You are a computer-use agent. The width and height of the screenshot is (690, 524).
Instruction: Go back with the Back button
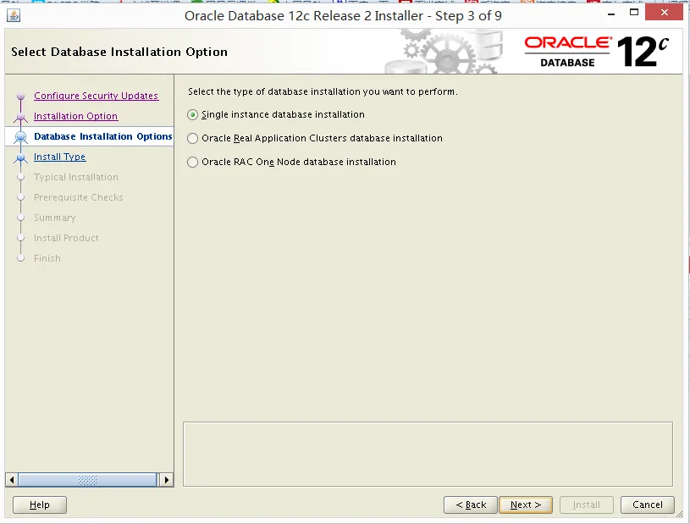click(x=471, y=505)
